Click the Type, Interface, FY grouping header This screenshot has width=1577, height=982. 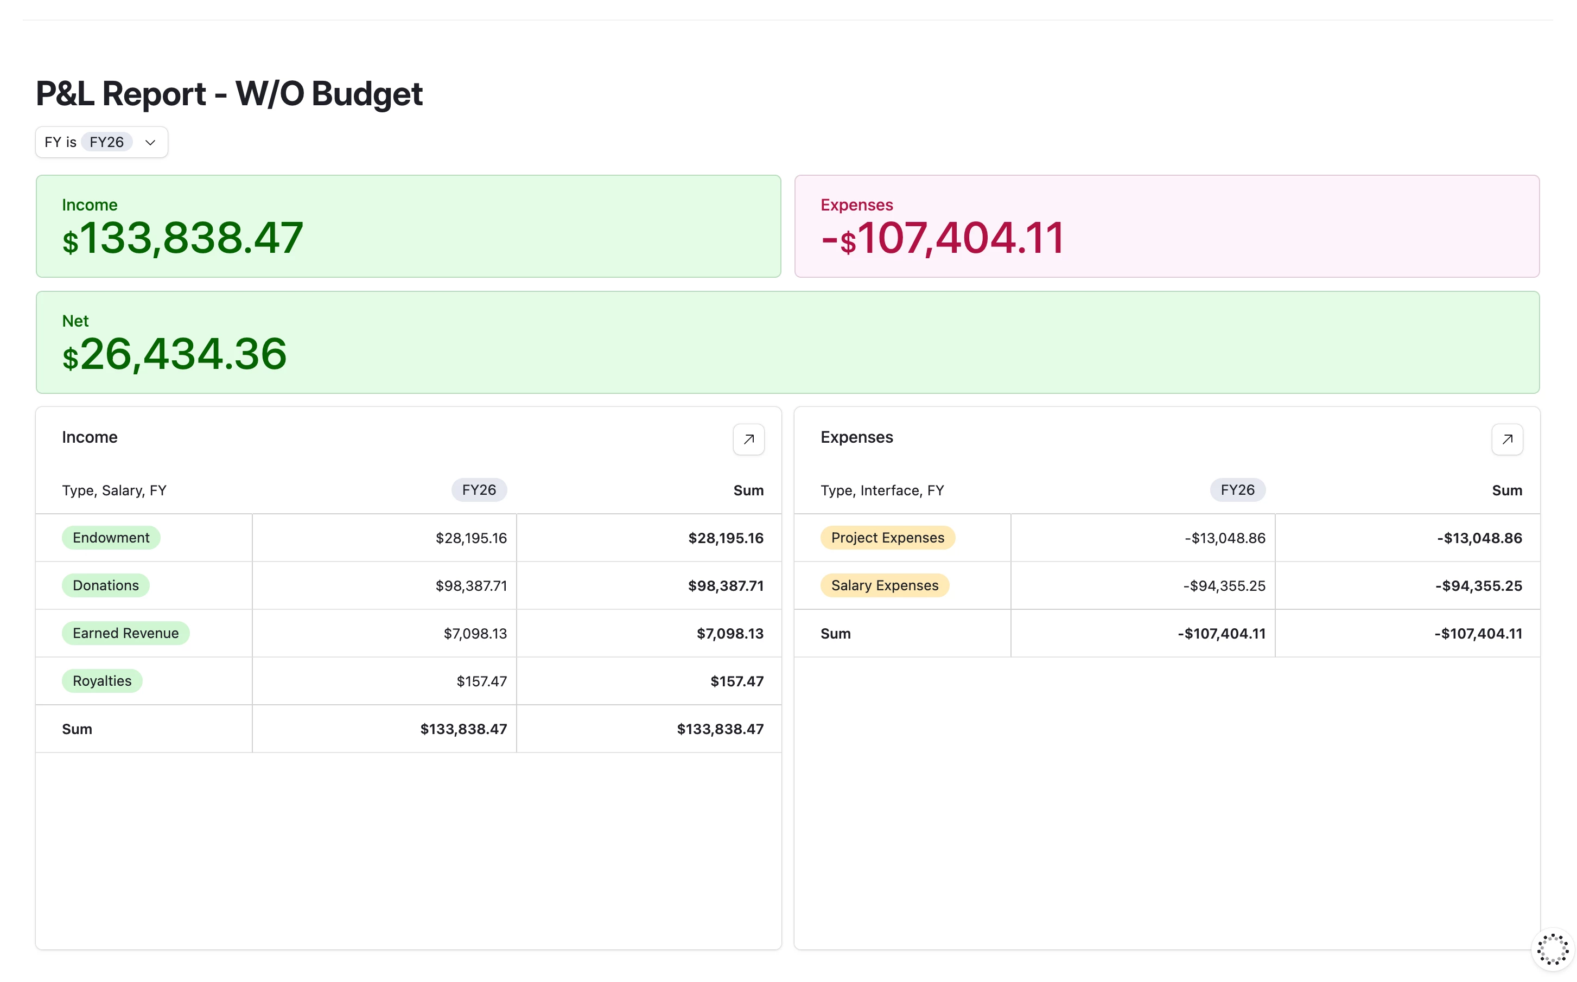(x=882, y=490)
